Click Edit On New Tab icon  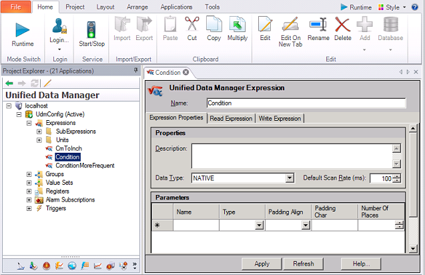coord(290,25)
